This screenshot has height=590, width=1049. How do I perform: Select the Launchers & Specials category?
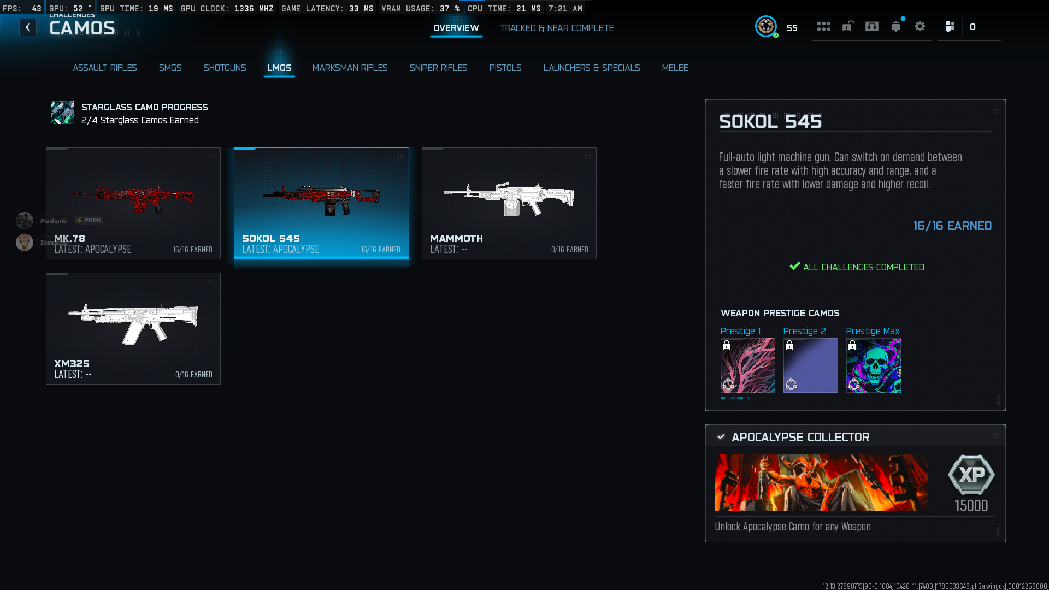pos(592,68)
